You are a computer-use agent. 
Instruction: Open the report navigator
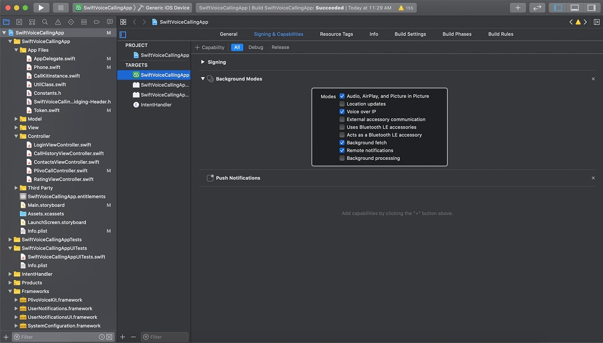pos(110,22)
